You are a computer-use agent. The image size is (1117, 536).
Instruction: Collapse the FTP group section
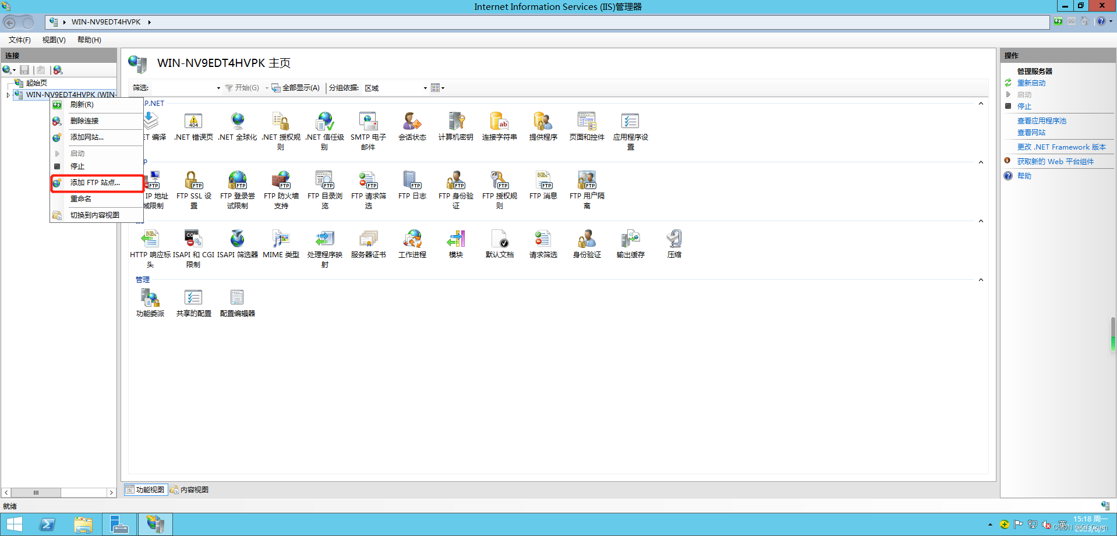coord(981,162)
